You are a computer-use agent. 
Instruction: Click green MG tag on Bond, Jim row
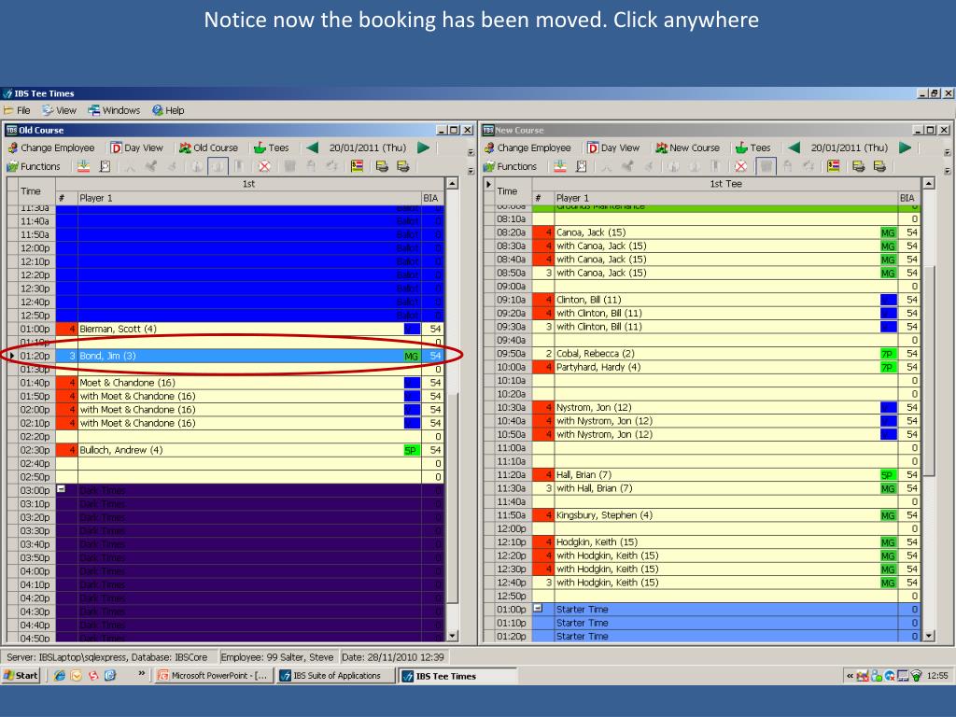(412, 356)
